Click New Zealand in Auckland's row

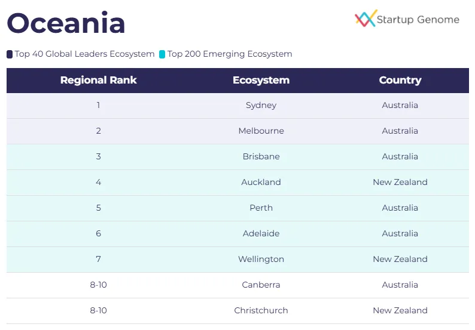pyautogui.click(x=400, y=182)
